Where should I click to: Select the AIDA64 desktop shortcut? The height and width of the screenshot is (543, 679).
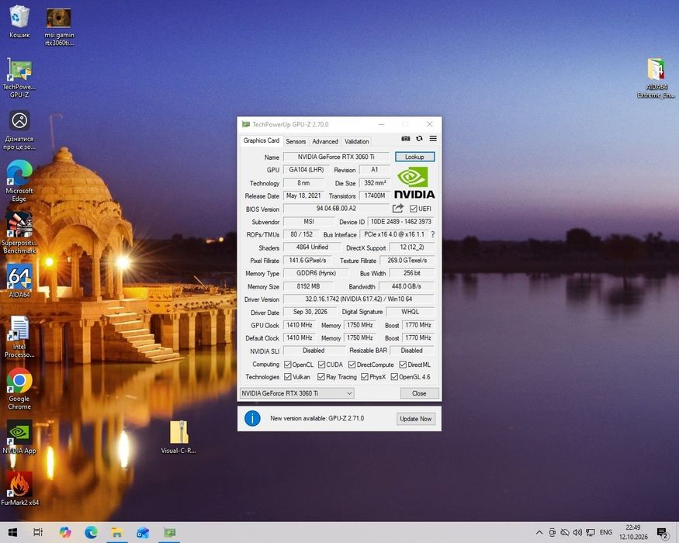point(19,281)
